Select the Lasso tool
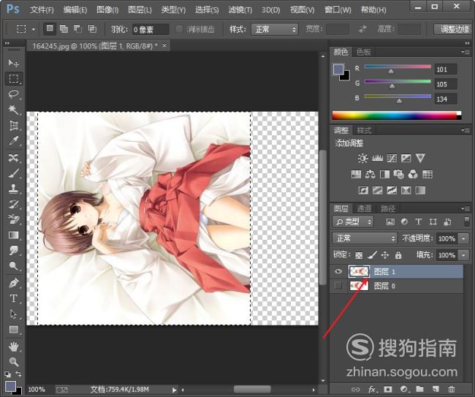The width and height of the screenshot is (475, 397). [x=13, y=94]
